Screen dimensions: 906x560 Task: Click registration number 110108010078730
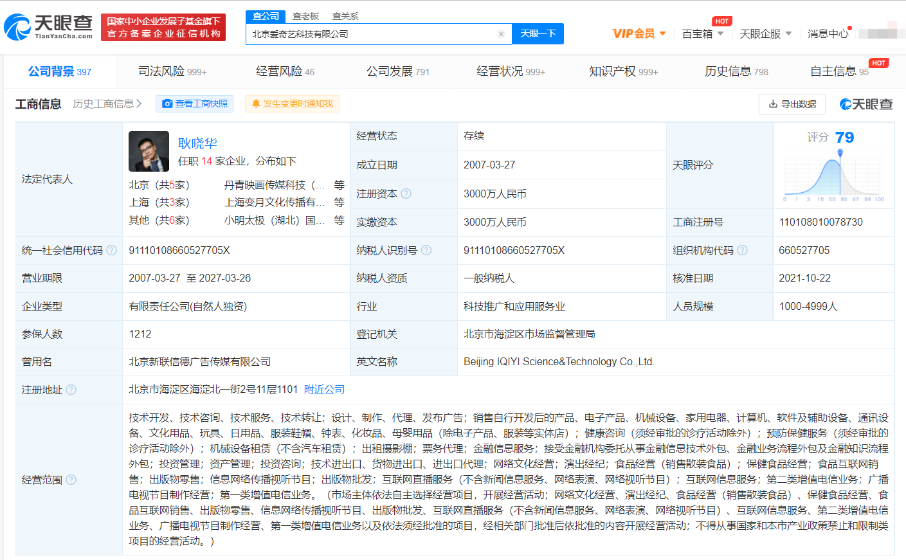pos(821,222)
